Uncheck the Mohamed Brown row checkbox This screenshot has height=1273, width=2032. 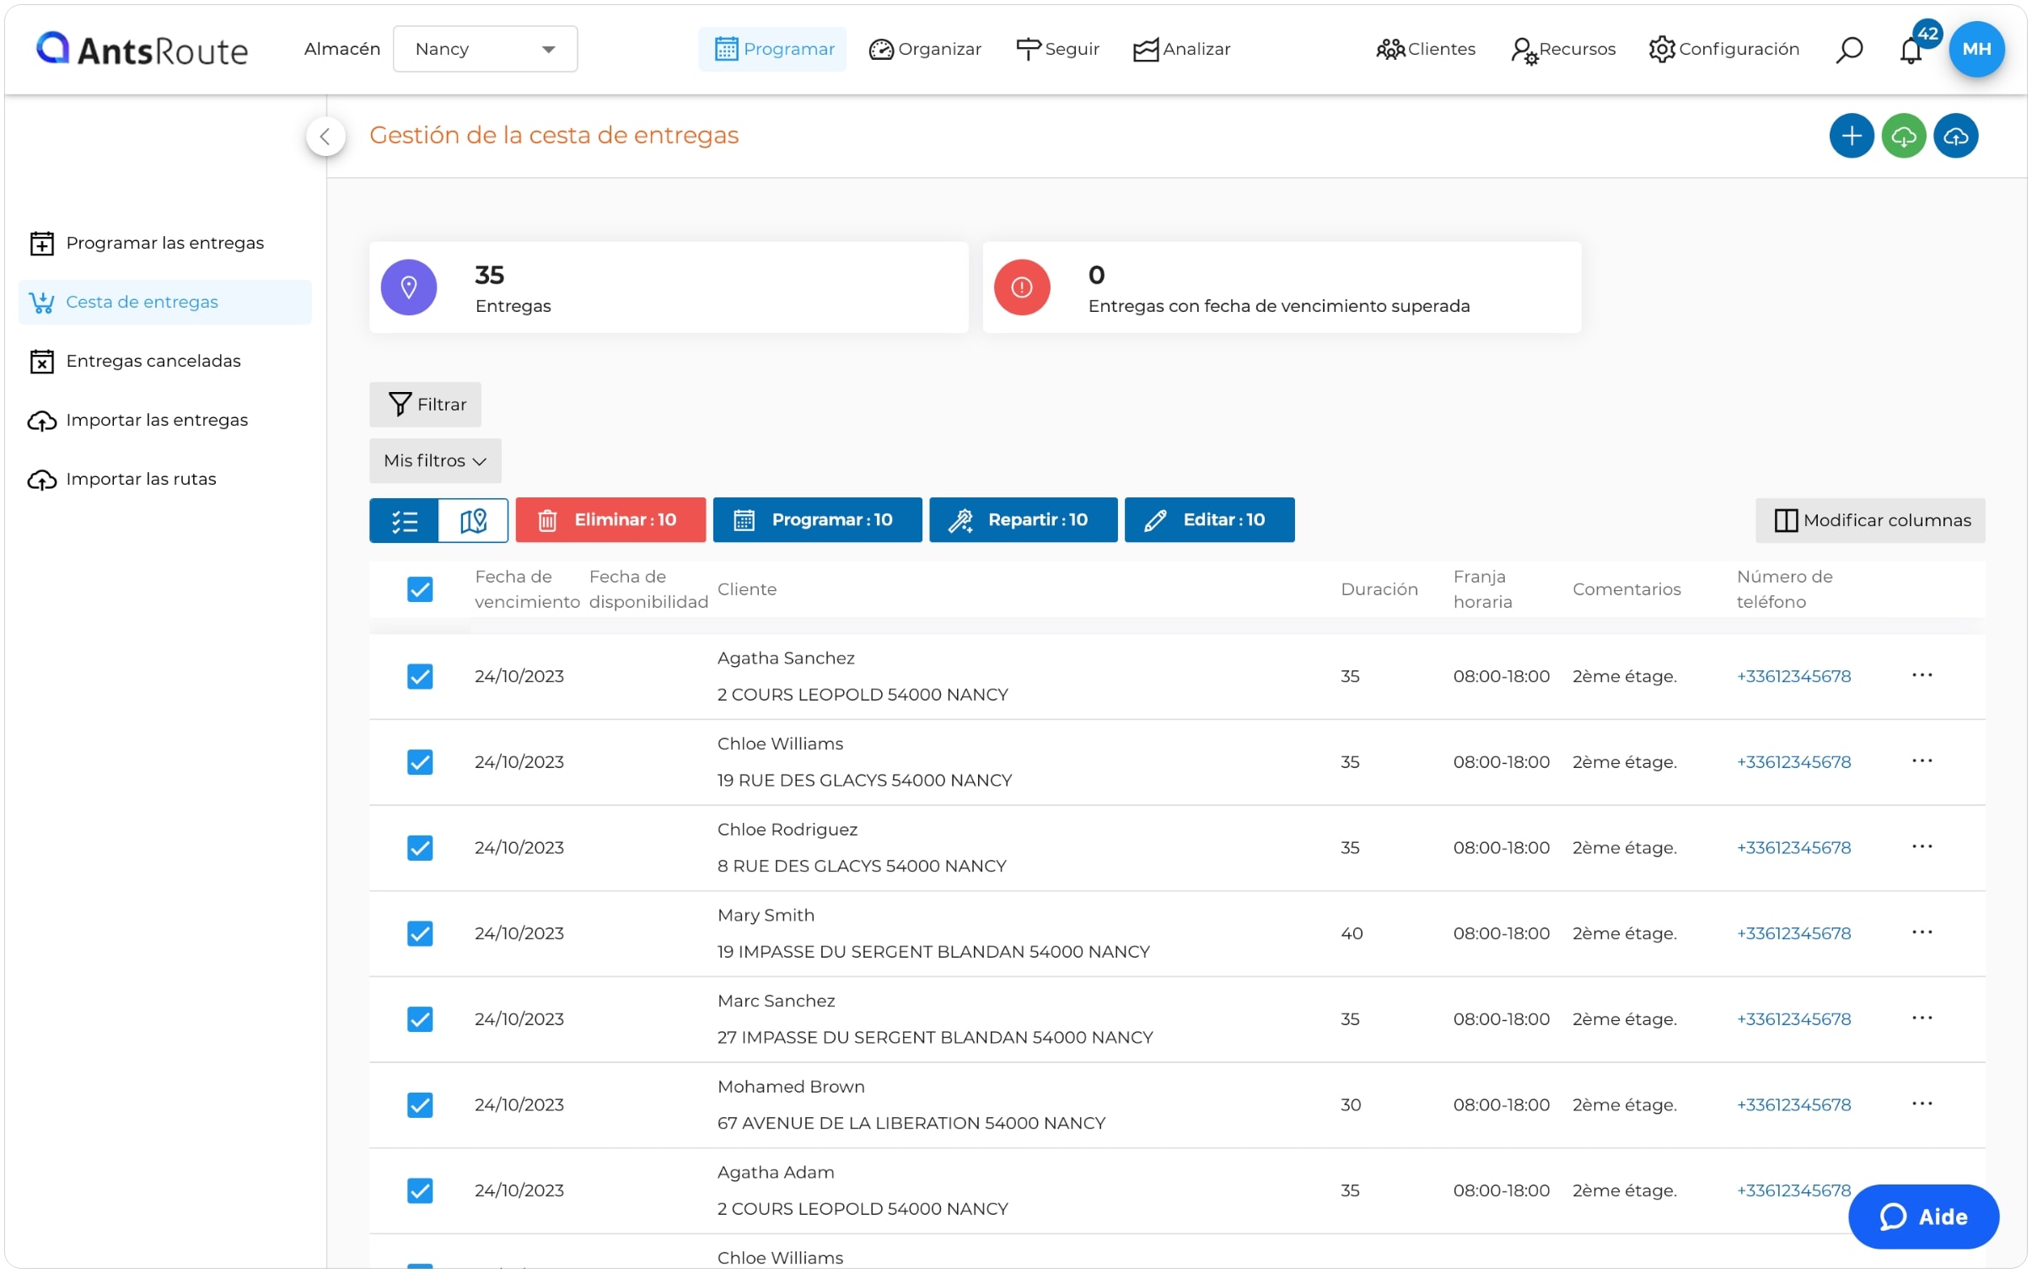pos(420,1104)
